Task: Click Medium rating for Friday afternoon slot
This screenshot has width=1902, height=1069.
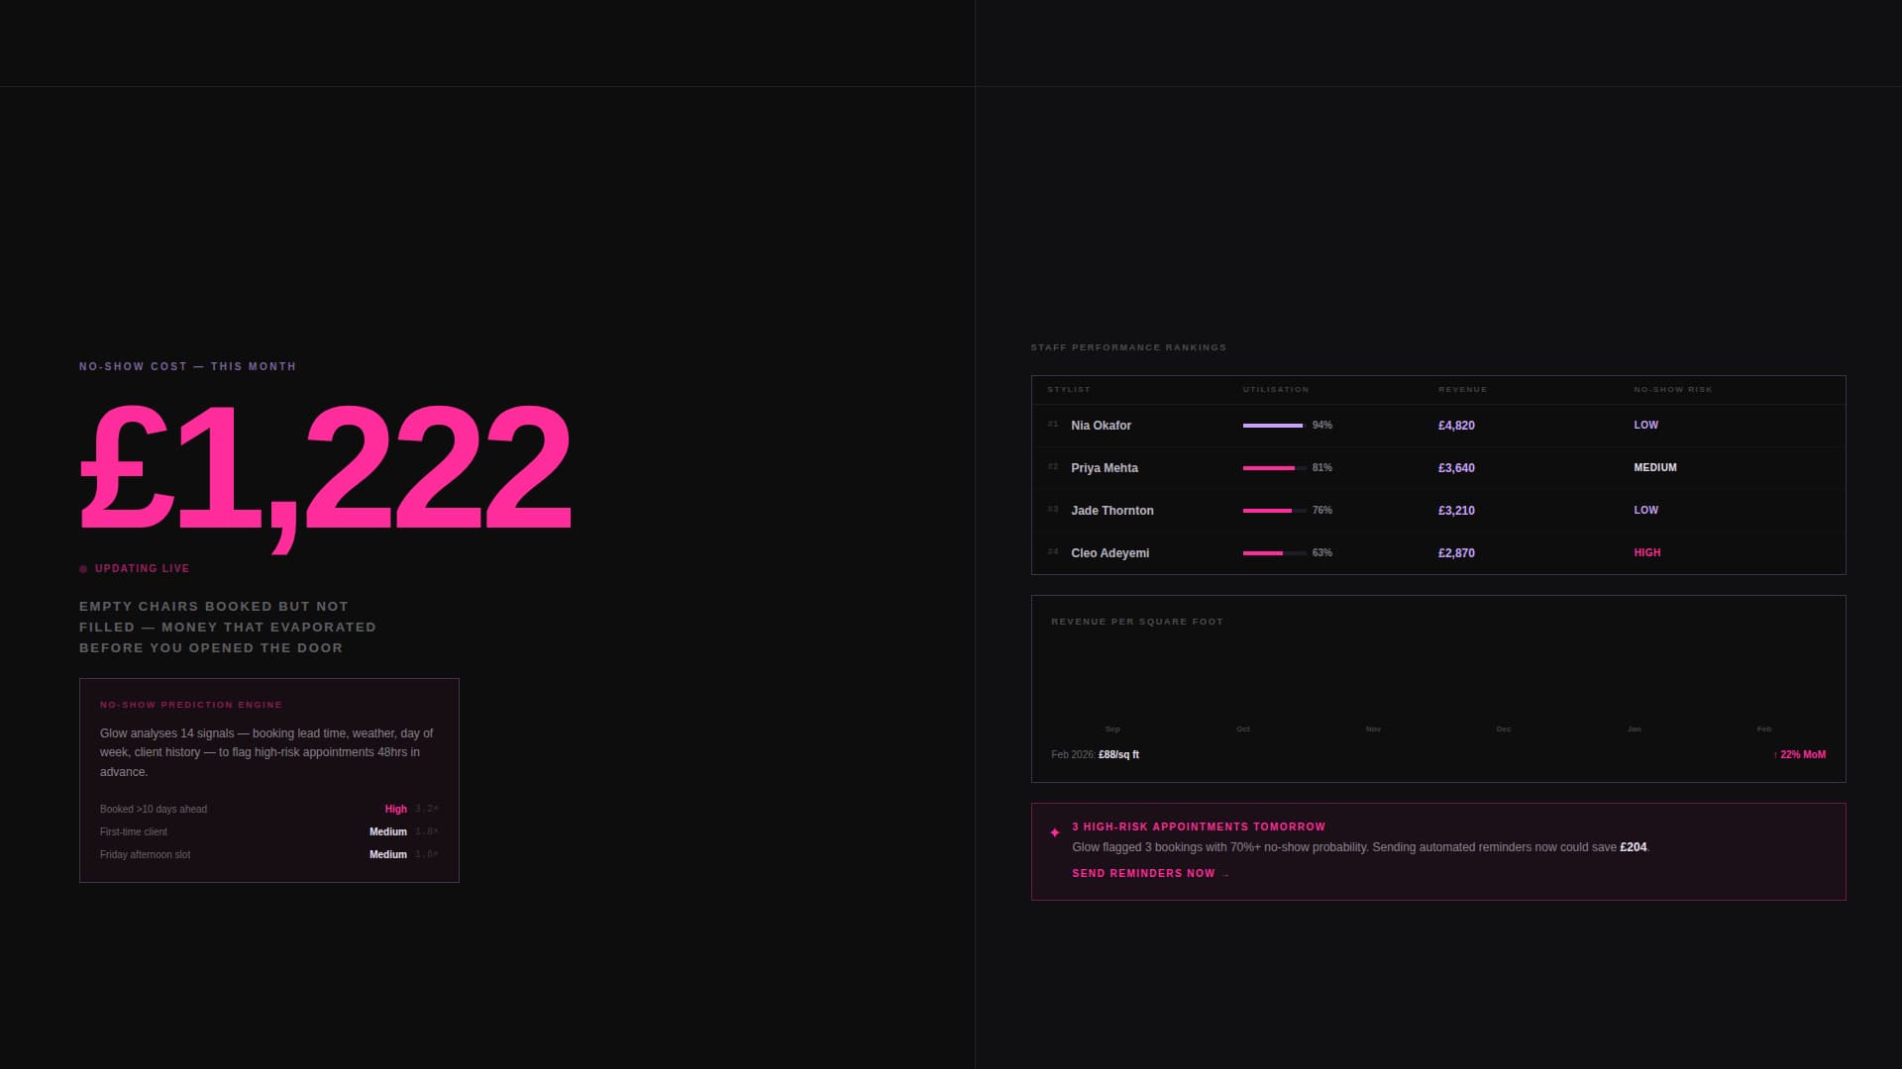Action: (x=388, y=855)
